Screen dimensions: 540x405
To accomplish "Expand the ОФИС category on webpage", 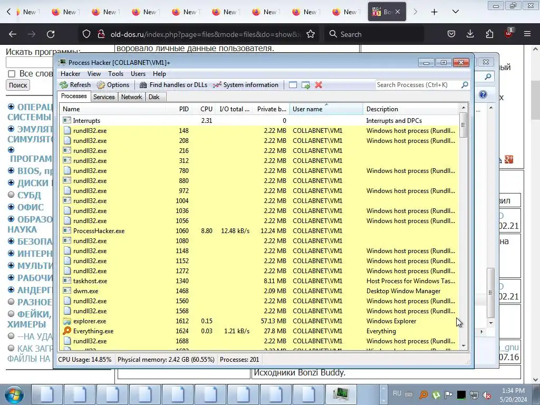I will (11, 207).
